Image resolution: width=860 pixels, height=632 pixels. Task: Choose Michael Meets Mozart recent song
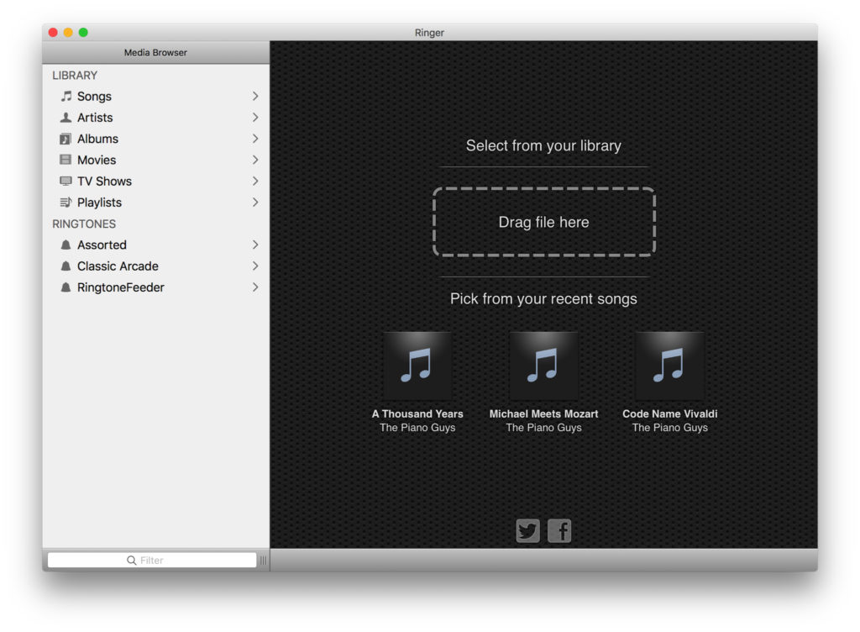coord(543,366)
